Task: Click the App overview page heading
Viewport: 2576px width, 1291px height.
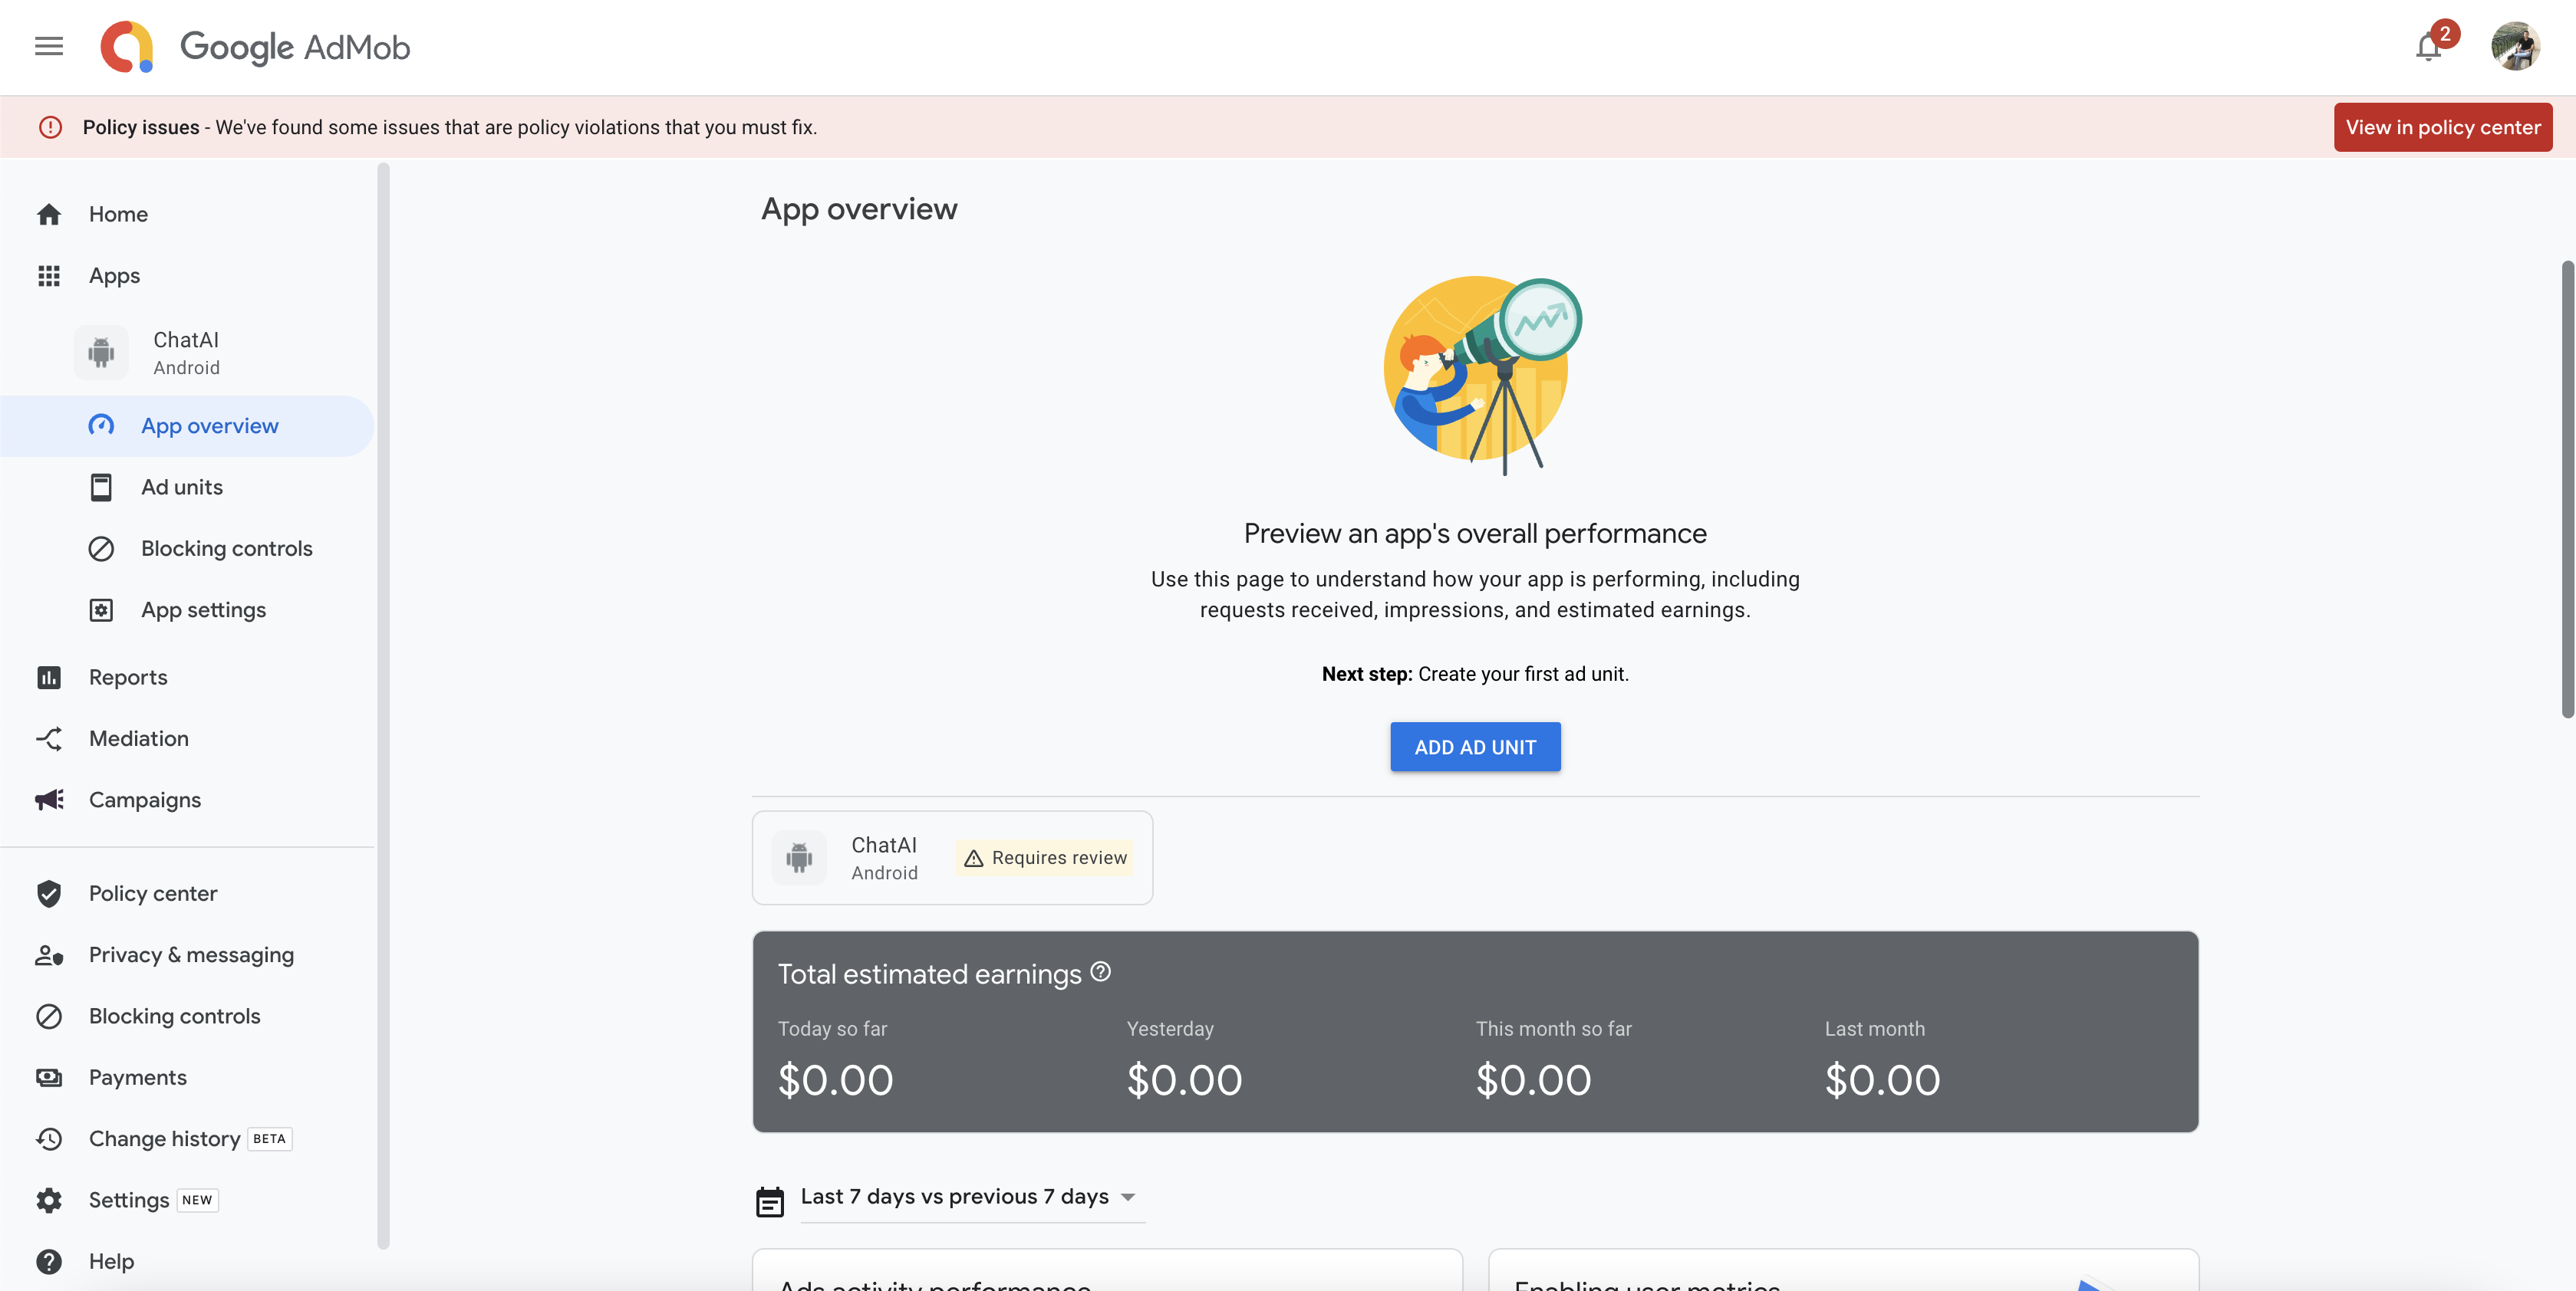Action: tap(859, 209)
